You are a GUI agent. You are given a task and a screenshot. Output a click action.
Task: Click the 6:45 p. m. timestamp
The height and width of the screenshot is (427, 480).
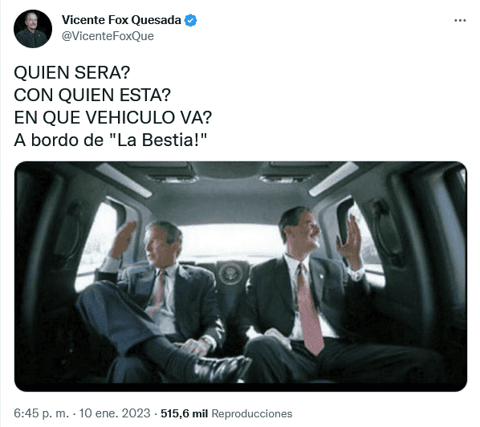pos(42,413)
